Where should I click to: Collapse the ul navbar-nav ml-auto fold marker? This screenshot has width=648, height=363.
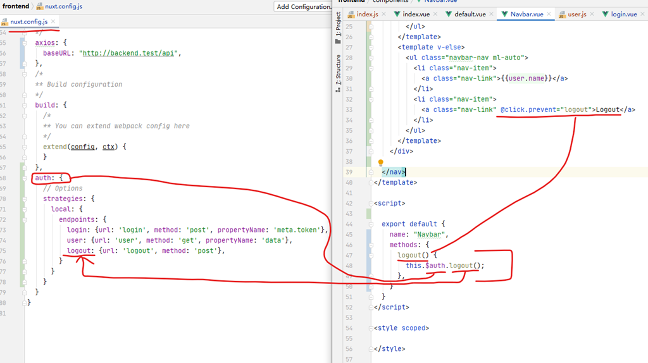click(x=371, y=58)
